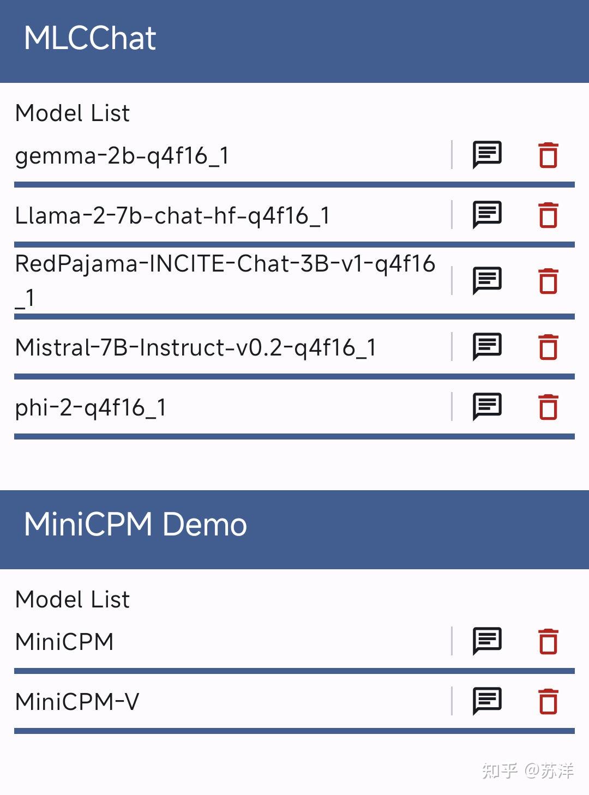This screenshot has height=795, width=589.
Task: Delete the Llama-2-7b-chat-hf-q4f16_1 model
Action: click(x=548, y=215)
